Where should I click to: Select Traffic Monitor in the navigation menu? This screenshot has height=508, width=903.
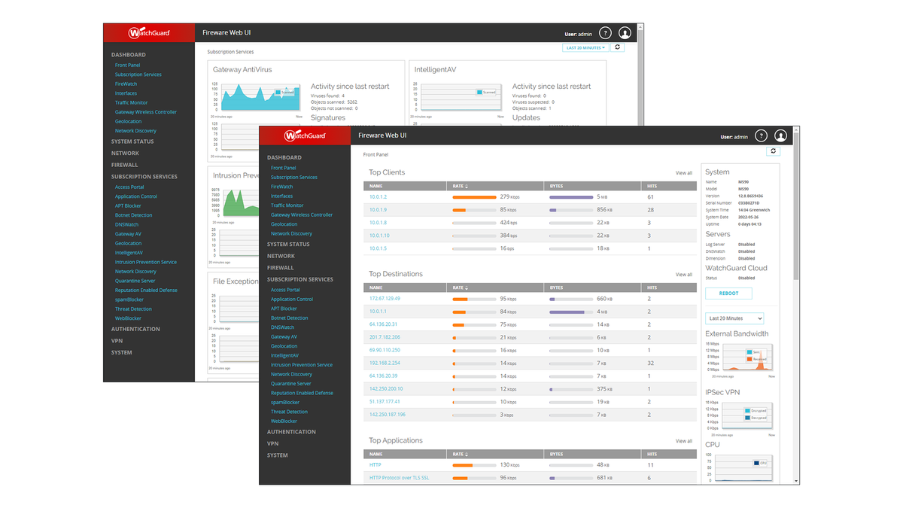(x=289, y=205)
